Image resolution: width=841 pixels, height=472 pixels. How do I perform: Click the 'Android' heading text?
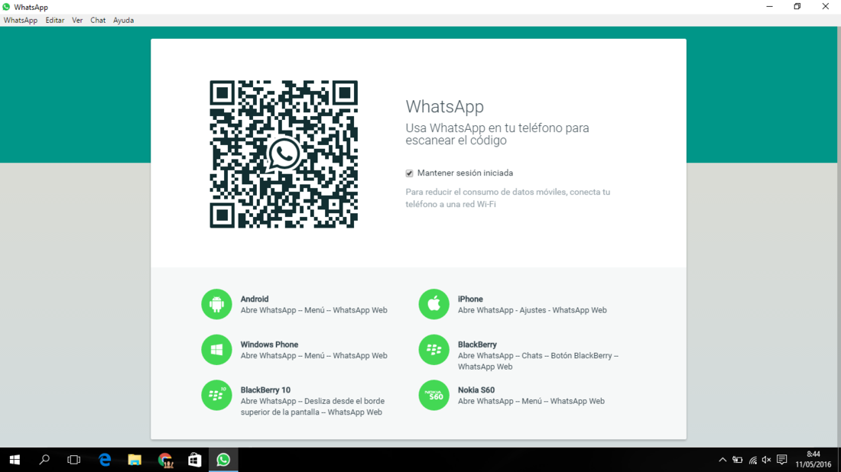point(255,299)
